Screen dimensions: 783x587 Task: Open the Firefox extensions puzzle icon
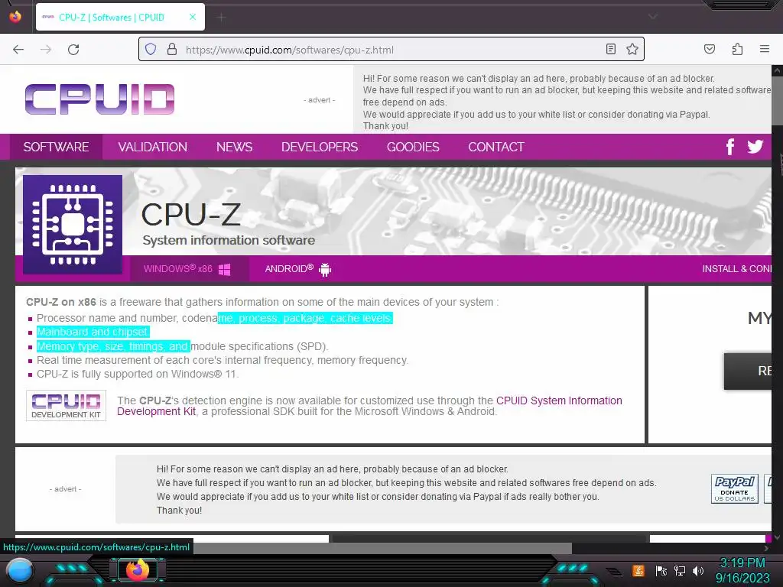(738, 49)
